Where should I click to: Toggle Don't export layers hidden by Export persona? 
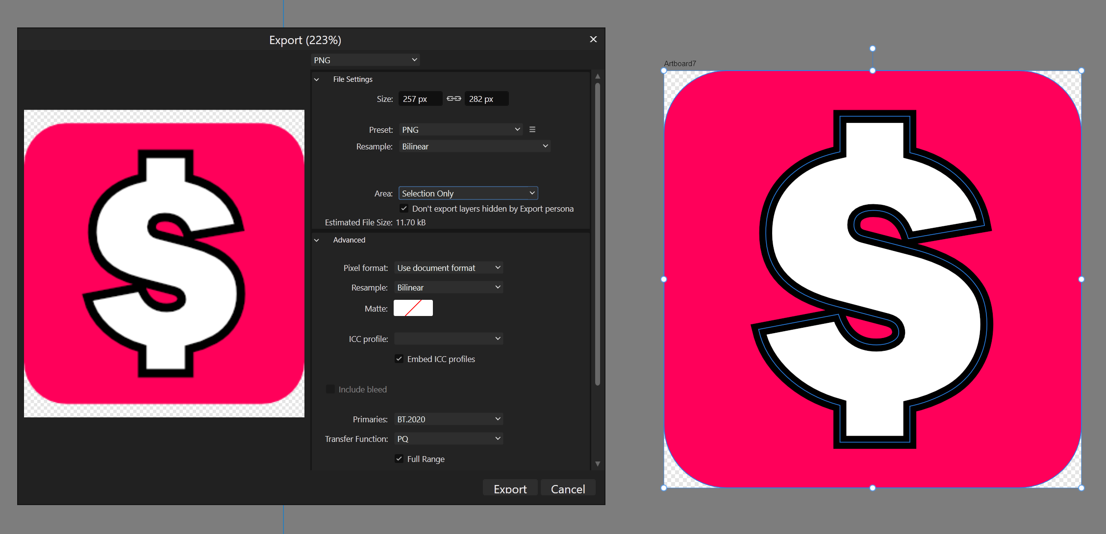click(404, 208)
